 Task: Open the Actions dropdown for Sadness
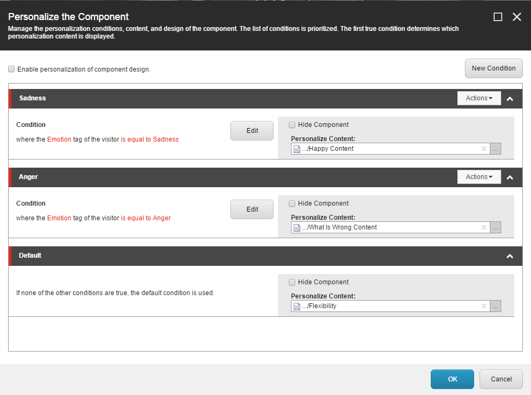click(x=479, y=98)
